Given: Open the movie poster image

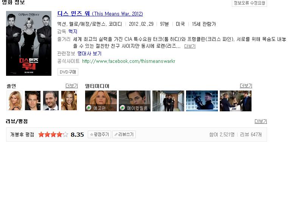Looking at the screenshot, I should click(29, 43).
